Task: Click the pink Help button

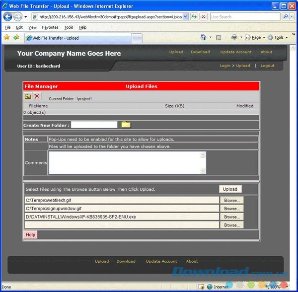Action: (30, 234)
